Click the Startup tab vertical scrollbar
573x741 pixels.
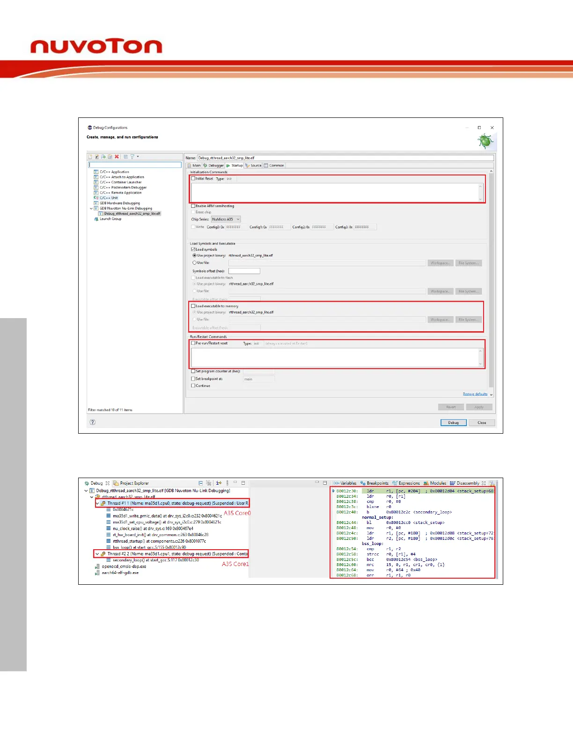491,281
